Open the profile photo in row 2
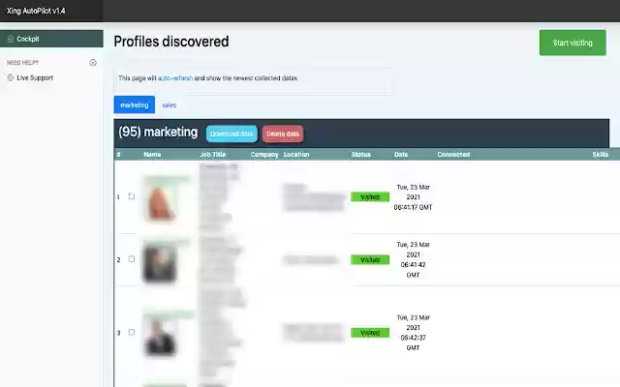Viewport: 620px width, 387px height. coord(159,263)
